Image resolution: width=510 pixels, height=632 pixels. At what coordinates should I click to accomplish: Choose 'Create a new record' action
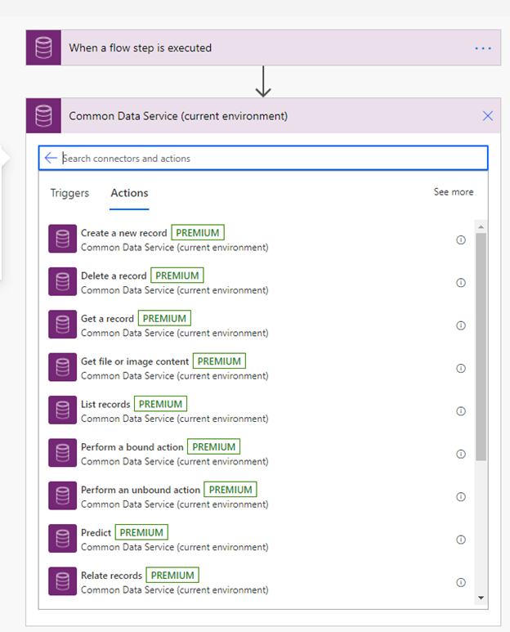pyautogui.click(x=257, y=239)
